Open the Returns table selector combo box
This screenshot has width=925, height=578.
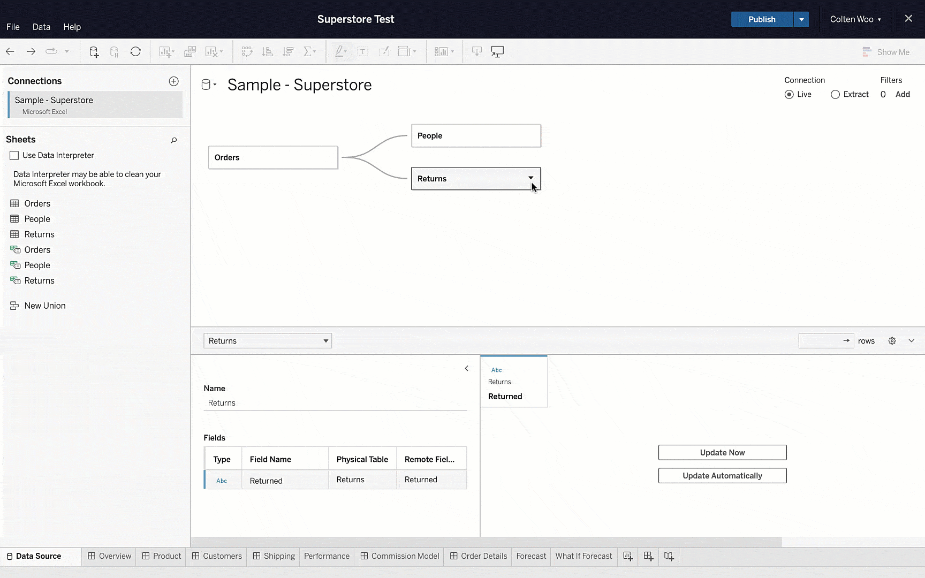[268, 341]
